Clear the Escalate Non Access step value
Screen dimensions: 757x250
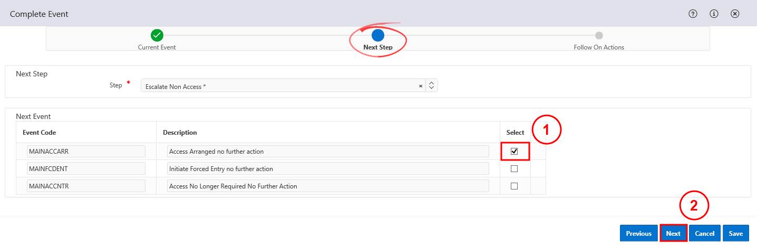tap(421, 86)
